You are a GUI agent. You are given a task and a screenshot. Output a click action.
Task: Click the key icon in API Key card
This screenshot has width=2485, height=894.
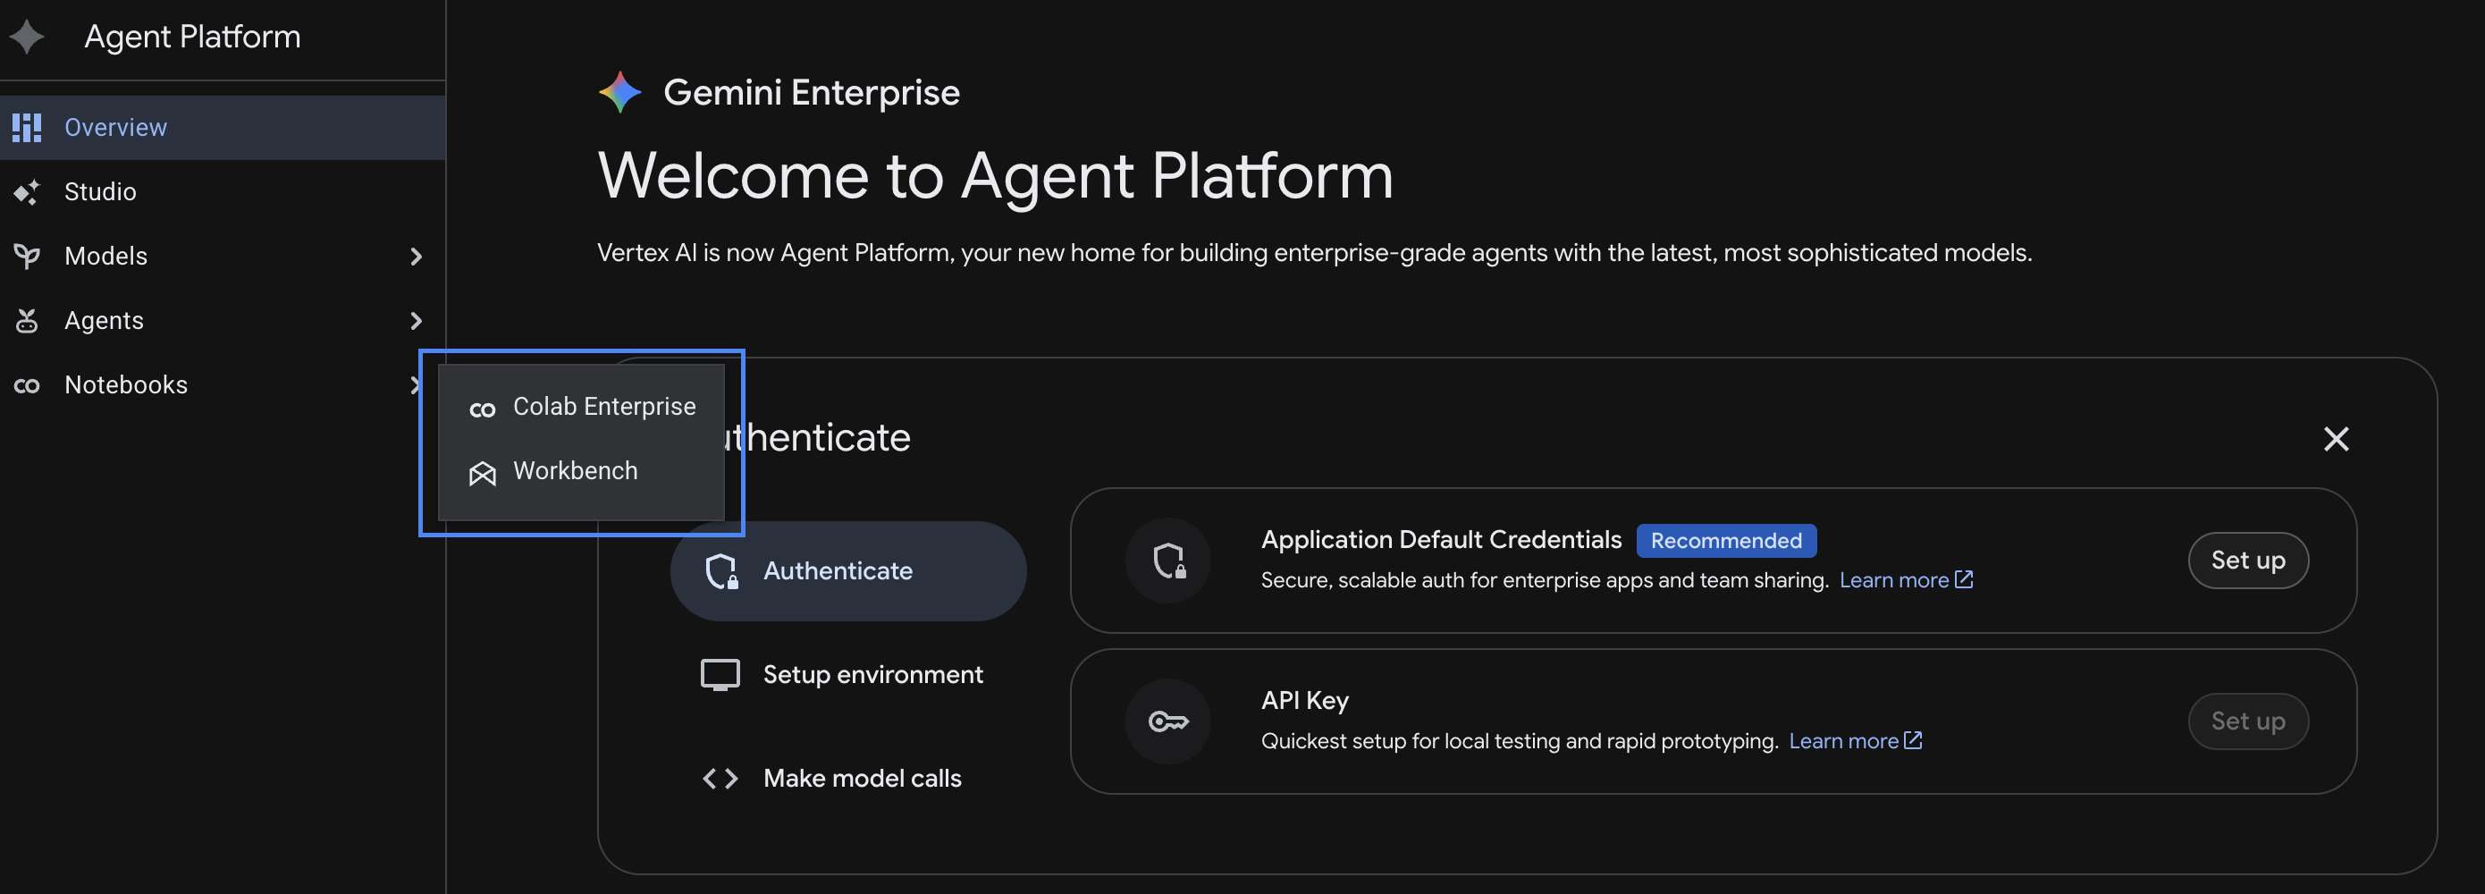(1168, 721)
